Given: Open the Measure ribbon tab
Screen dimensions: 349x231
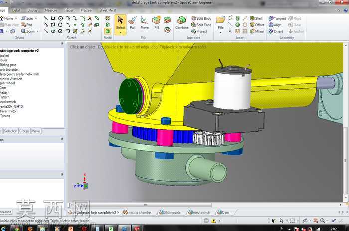Looking at the screenshot, I should pyautogui.click(x=51, y=10).
